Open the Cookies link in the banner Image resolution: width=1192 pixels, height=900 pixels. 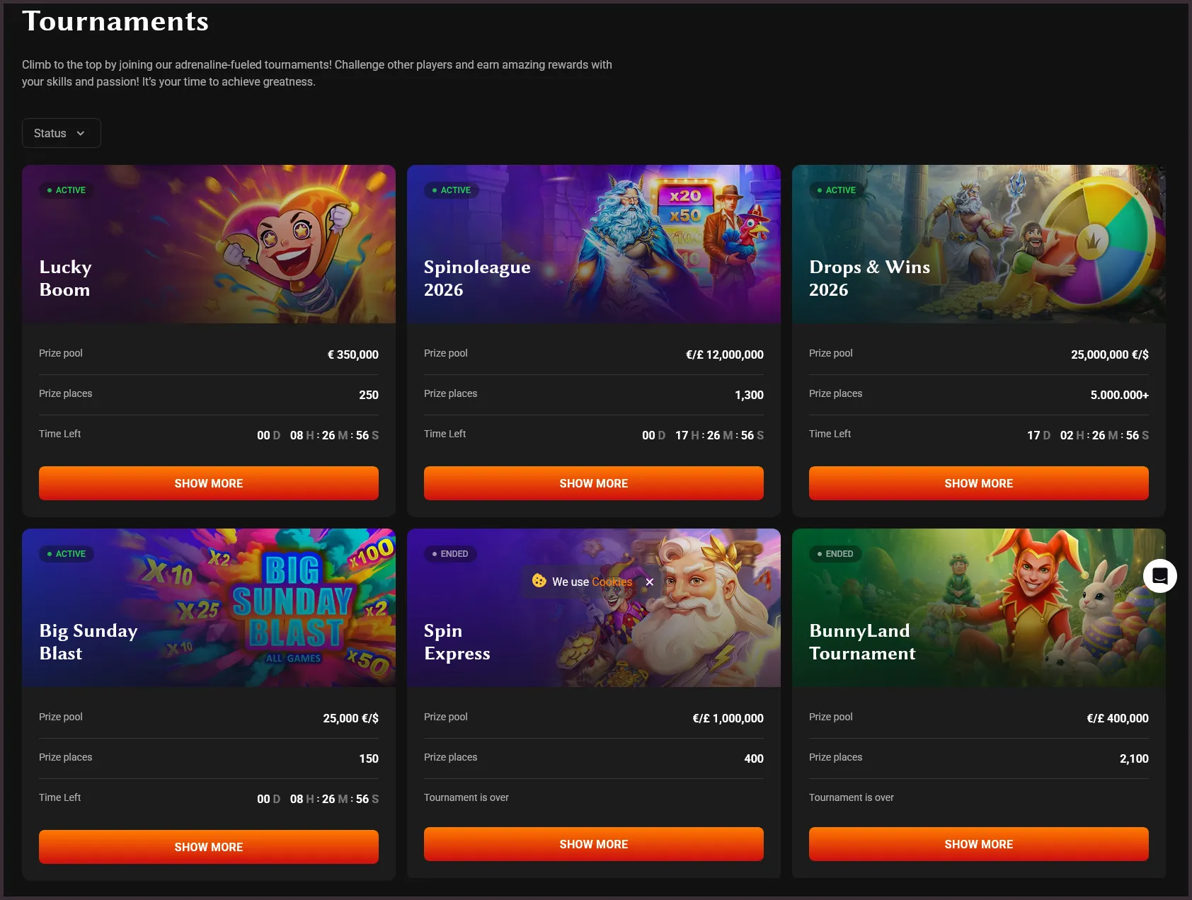(613, 582)
